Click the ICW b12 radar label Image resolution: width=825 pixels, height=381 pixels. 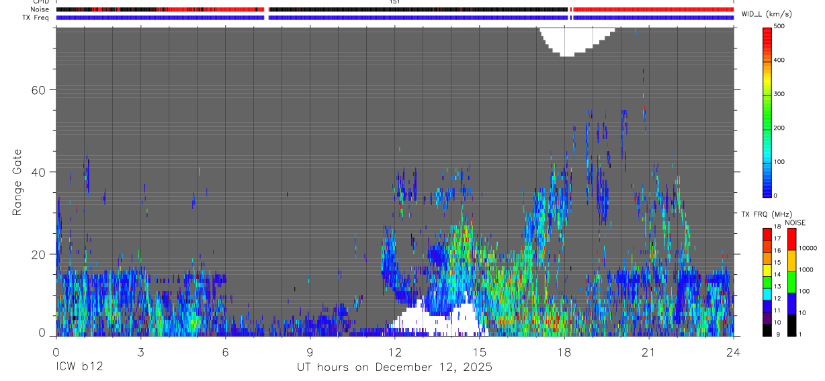tap(79, 368)
